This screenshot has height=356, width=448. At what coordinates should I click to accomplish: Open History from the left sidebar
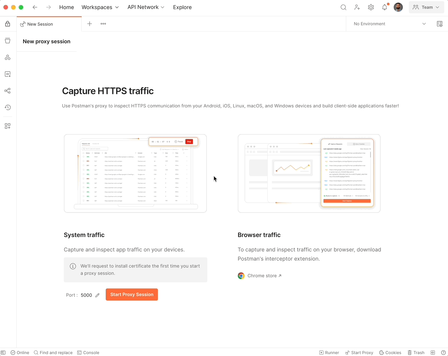point(8,107)
